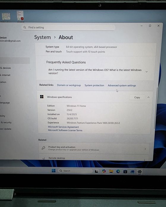Select the 'zation' sidebar item
This screenshot has width=166, height=207.
point(3,82)
